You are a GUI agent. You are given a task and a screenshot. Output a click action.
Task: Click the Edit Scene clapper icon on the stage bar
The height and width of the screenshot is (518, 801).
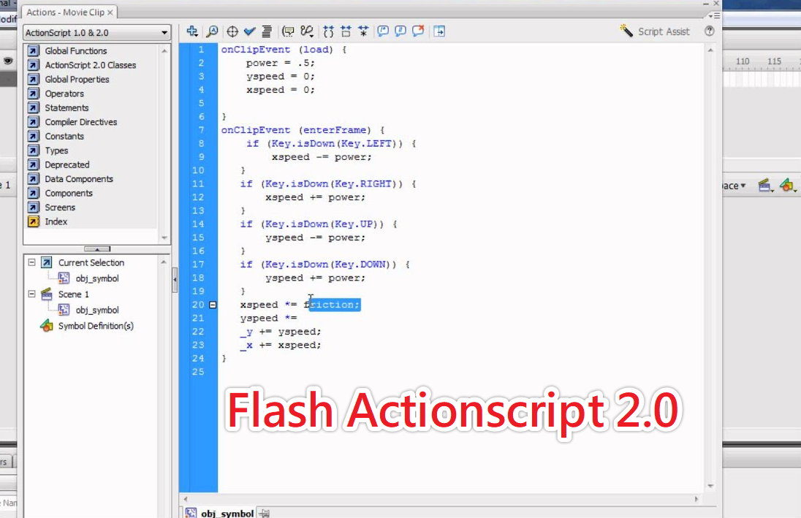[x=764, y=186]
